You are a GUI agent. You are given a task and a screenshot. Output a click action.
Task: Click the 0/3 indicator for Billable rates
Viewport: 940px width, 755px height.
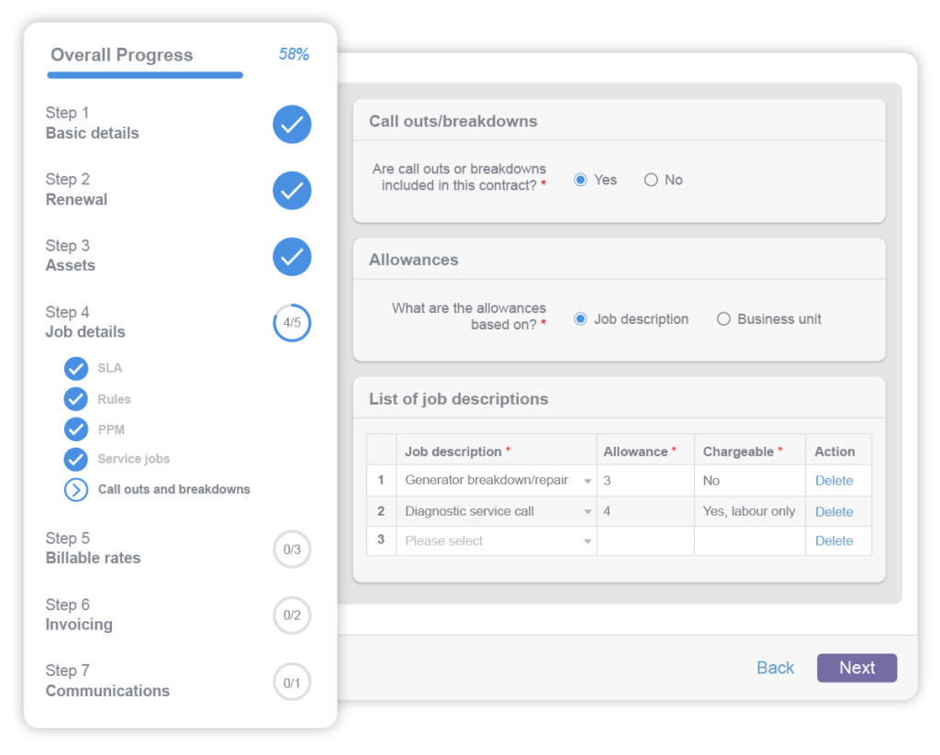[292, 549]
